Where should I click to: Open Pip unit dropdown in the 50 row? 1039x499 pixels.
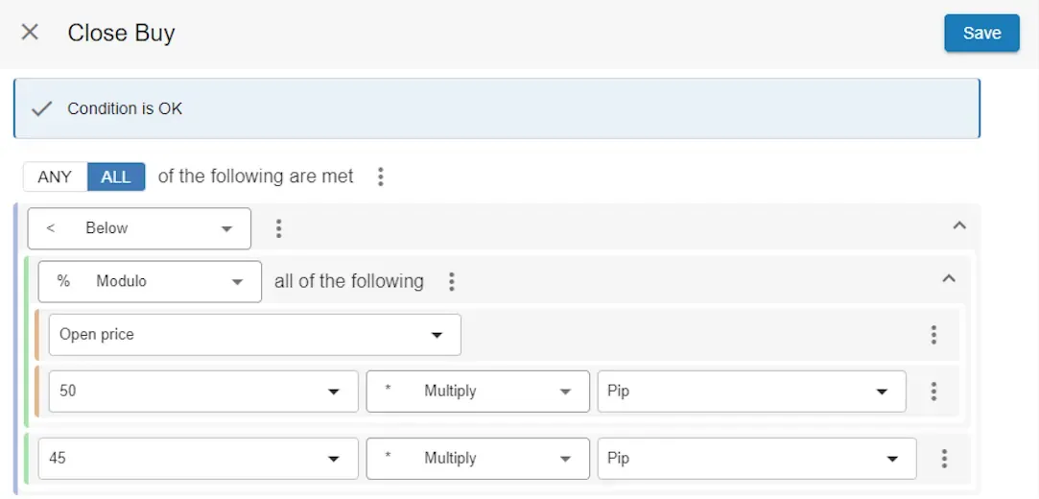pyautogui.click(x=751, y=392)
